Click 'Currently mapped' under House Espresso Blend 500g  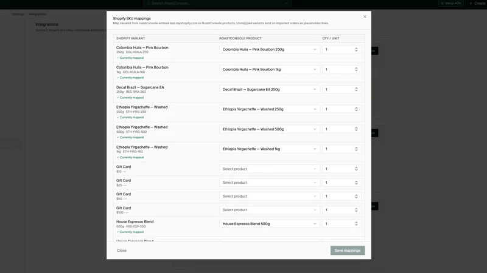(x=130, y=232)
